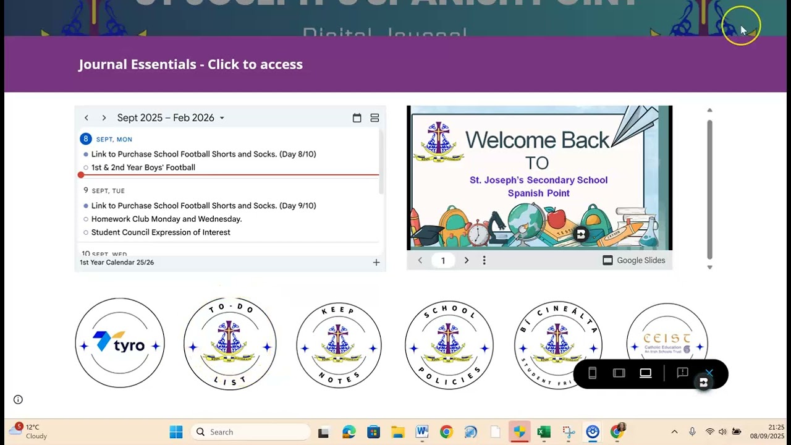Select the 8 Sept, Mon date heading
791x445 pixels.
pyautogui.click(x=106, y=139)
